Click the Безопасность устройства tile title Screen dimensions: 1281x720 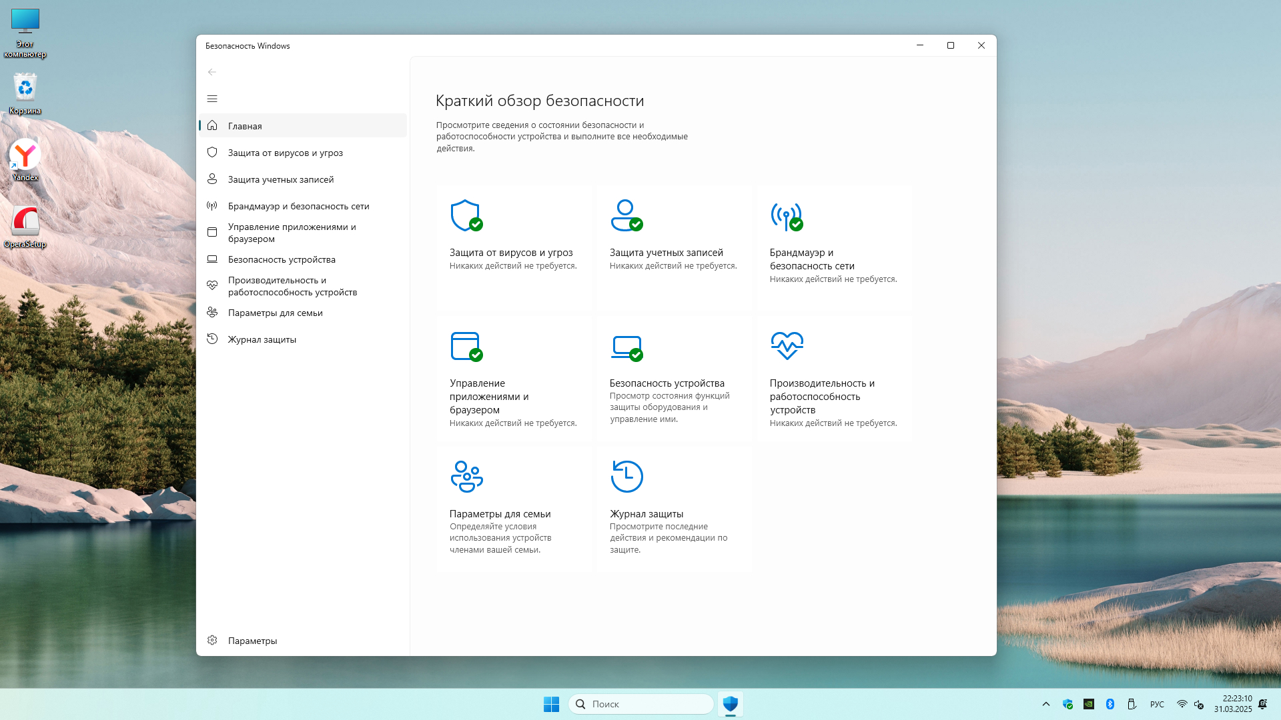(667, 383)
